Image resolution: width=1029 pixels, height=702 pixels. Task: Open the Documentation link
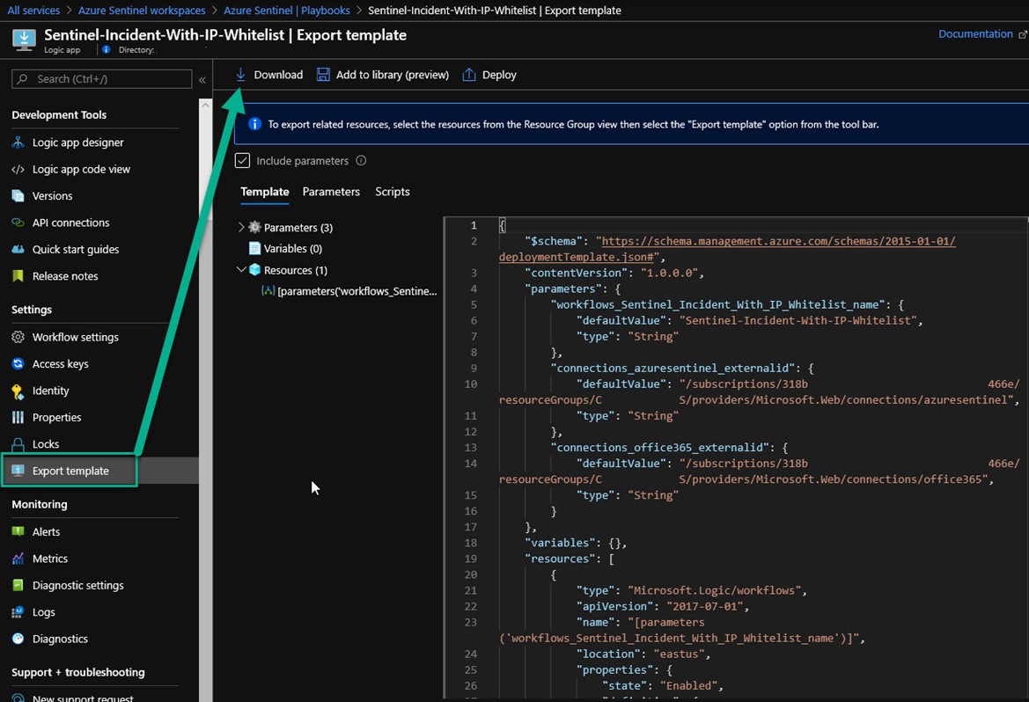click(x=975, y=34)
